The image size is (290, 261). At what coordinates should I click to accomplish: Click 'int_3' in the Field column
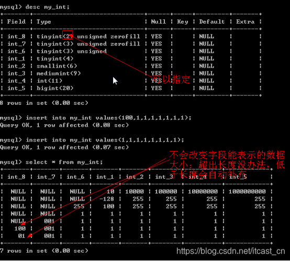(x=16, y=73)
